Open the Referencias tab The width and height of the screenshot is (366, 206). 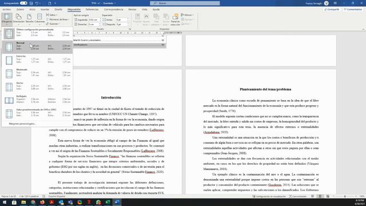click(x=92, y=10)
